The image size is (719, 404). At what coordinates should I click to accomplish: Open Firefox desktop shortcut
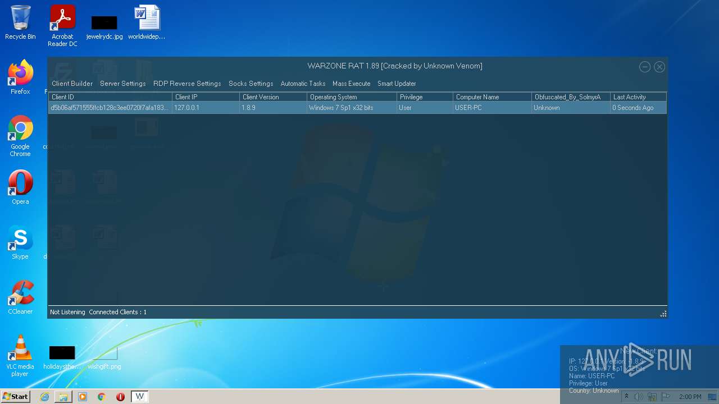20,76
